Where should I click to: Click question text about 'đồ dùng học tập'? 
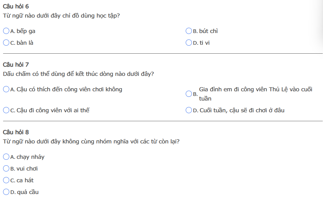tap(61, 16)
